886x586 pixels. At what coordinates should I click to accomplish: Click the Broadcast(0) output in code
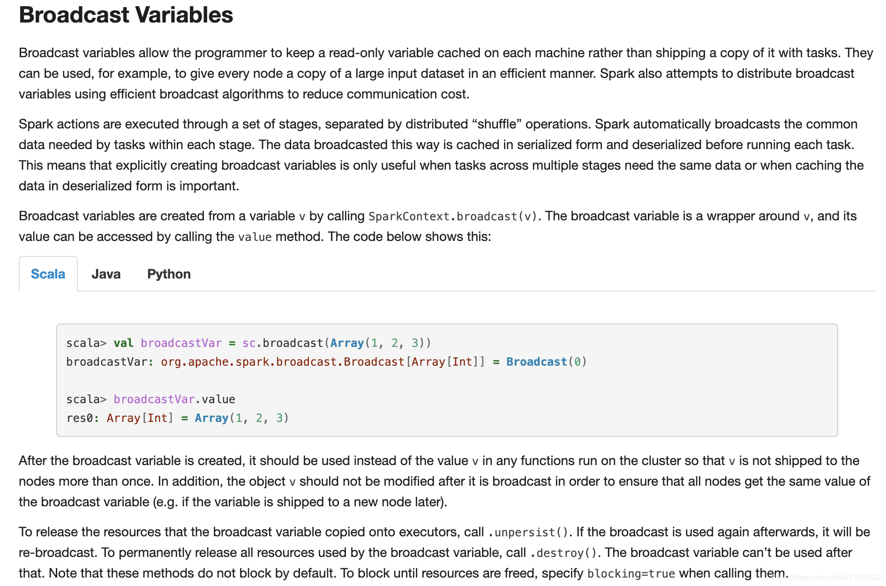[547, 362]
